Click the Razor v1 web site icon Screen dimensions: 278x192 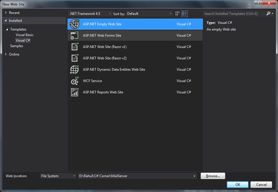75,47
